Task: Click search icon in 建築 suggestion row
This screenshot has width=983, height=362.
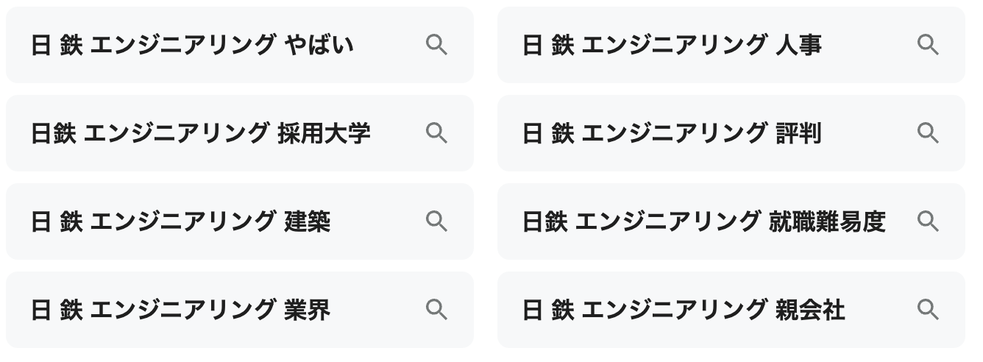Action: tap(436, 221)
